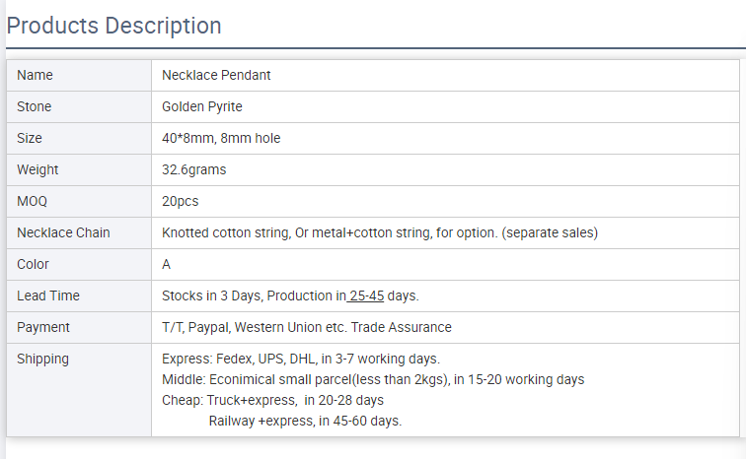Click the Golden Pyrite value
The image size is (746, 459).
click(x=202, y=106)
